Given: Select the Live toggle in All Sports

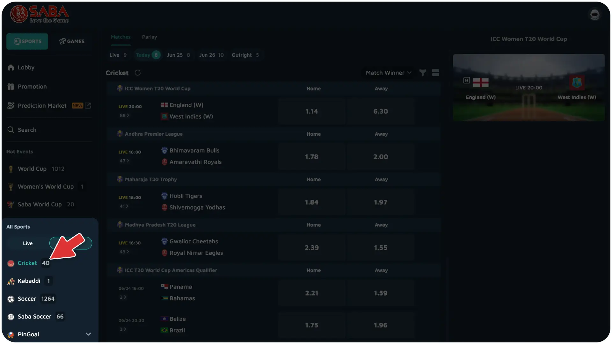Looking at the screenshot, I should pyautogui.click(x=28, y=243).
